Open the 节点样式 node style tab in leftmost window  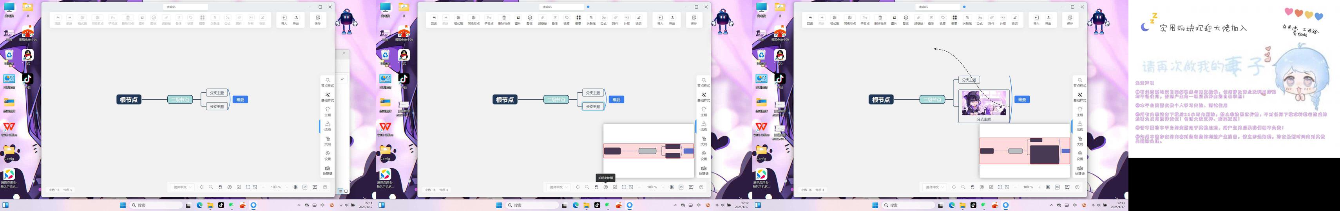(327, 82)
